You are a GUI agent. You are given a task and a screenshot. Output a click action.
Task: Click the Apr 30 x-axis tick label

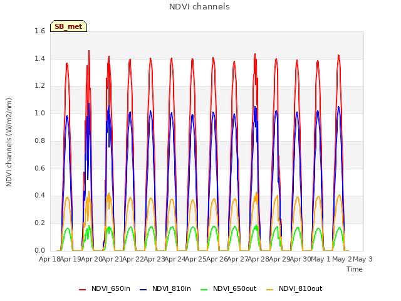pos(300,259)
